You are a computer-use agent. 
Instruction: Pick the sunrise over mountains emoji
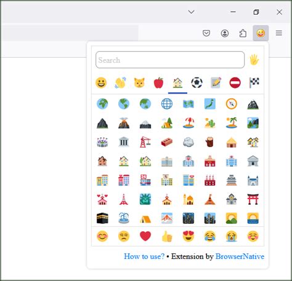(232, 218)
